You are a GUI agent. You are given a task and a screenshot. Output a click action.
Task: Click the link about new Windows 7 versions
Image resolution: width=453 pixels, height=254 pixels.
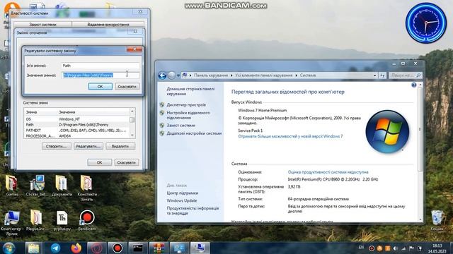tap(290, 136)
